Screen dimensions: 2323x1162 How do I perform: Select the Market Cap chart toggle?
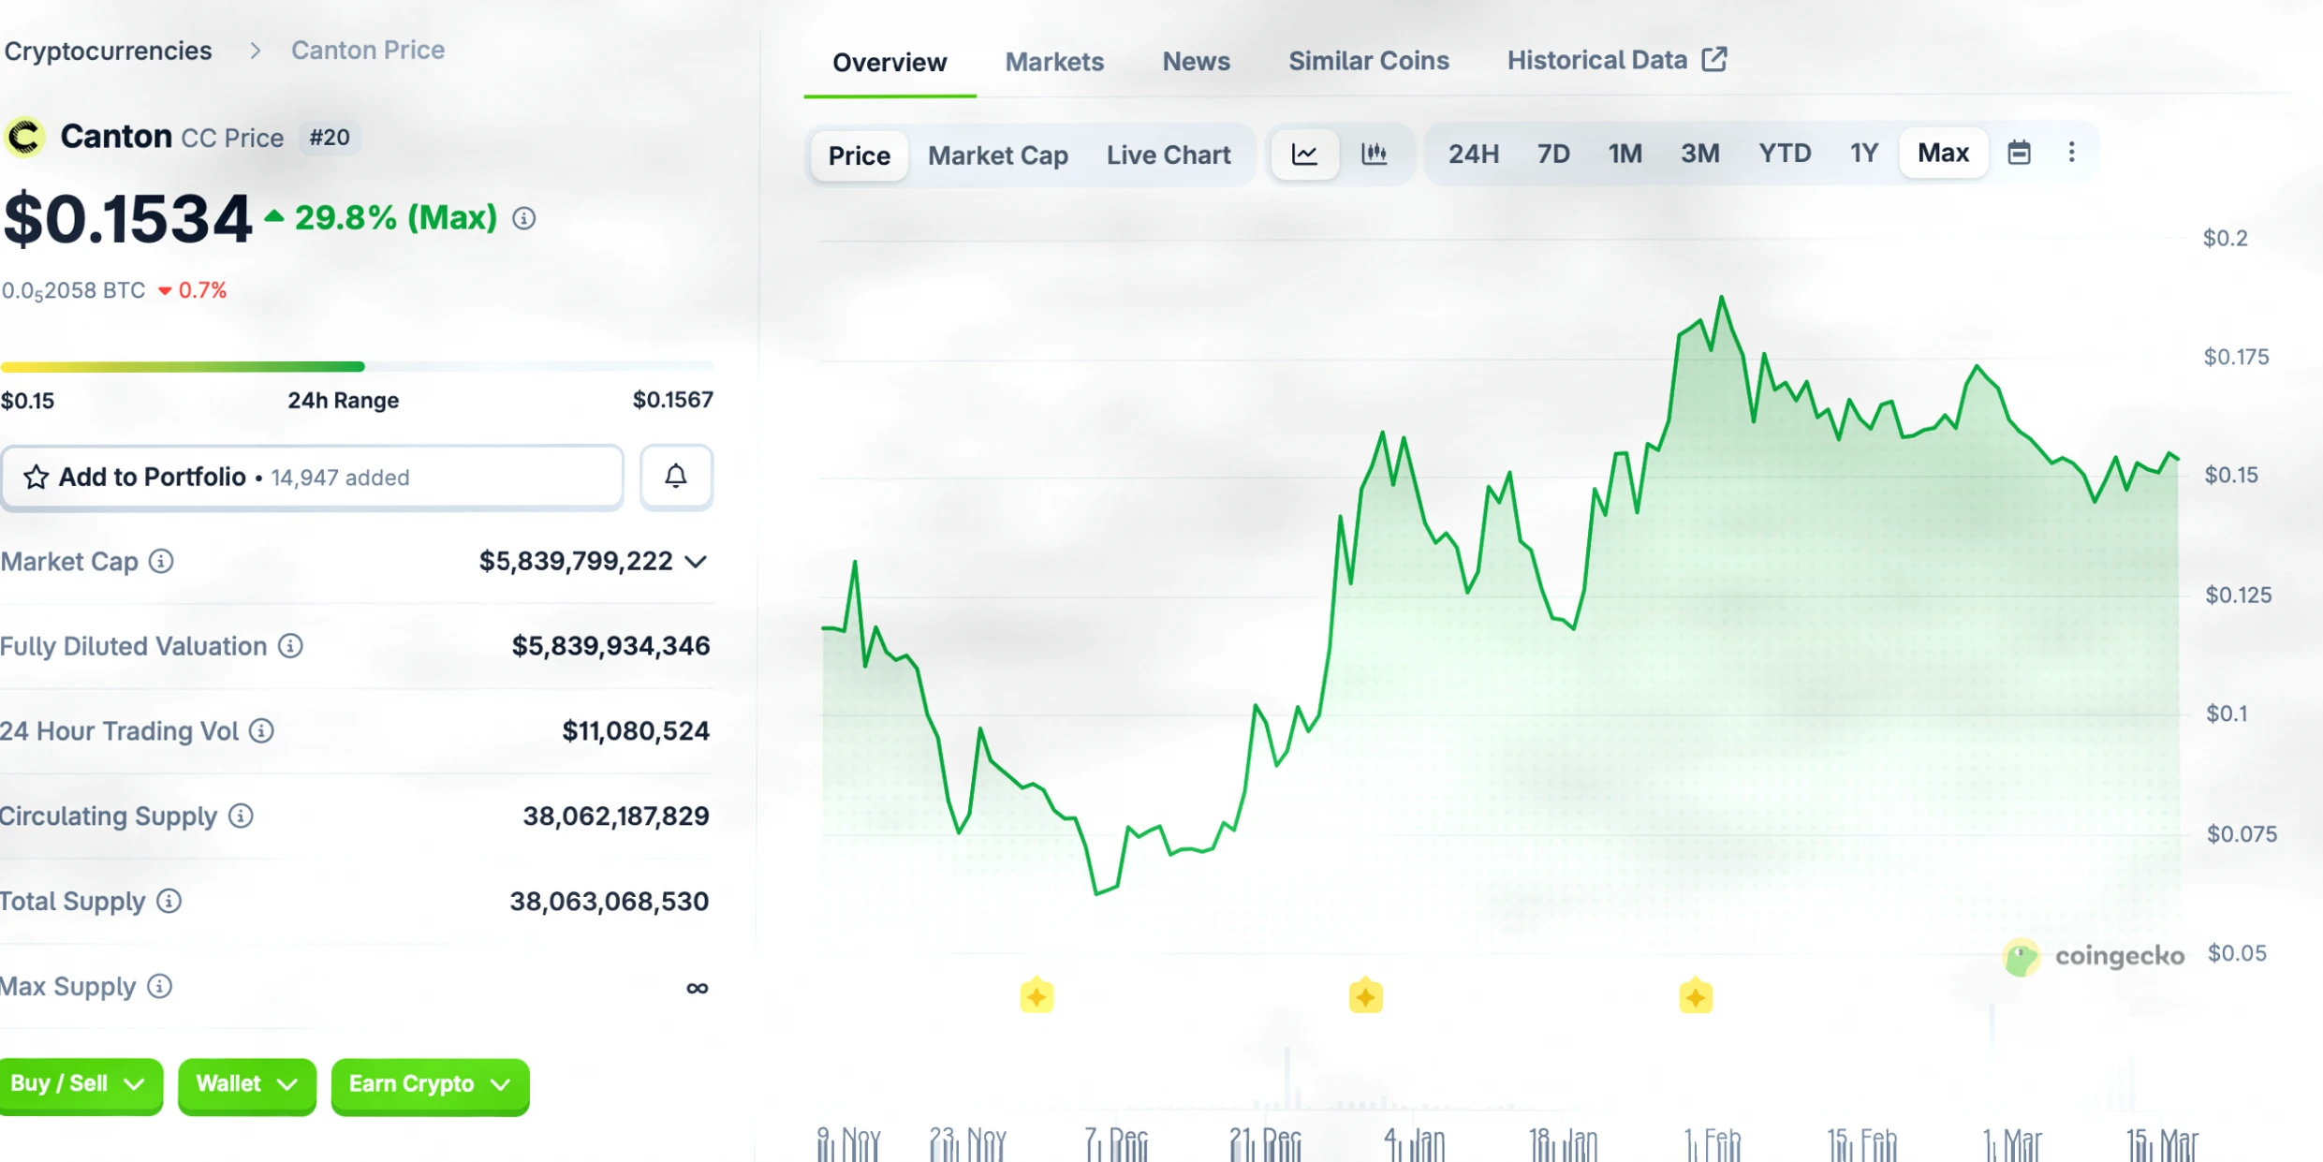[997, 154]
